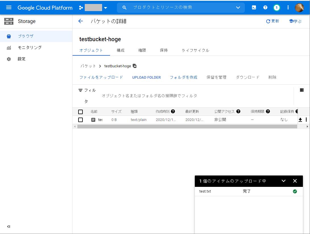Select all objects in the bucket

point(80,112)
